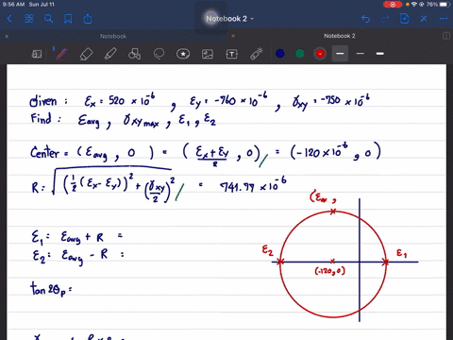Switch to the Notebook tab
The height and width of the screenshot is (340, 453).
tap(113, 36)
